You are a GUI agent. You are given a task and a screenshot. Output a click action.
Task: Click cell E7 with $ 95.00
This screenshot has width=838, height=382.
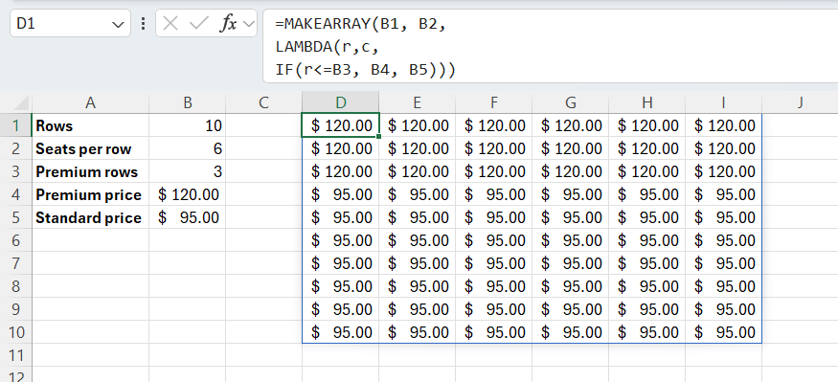coord(417,263)
